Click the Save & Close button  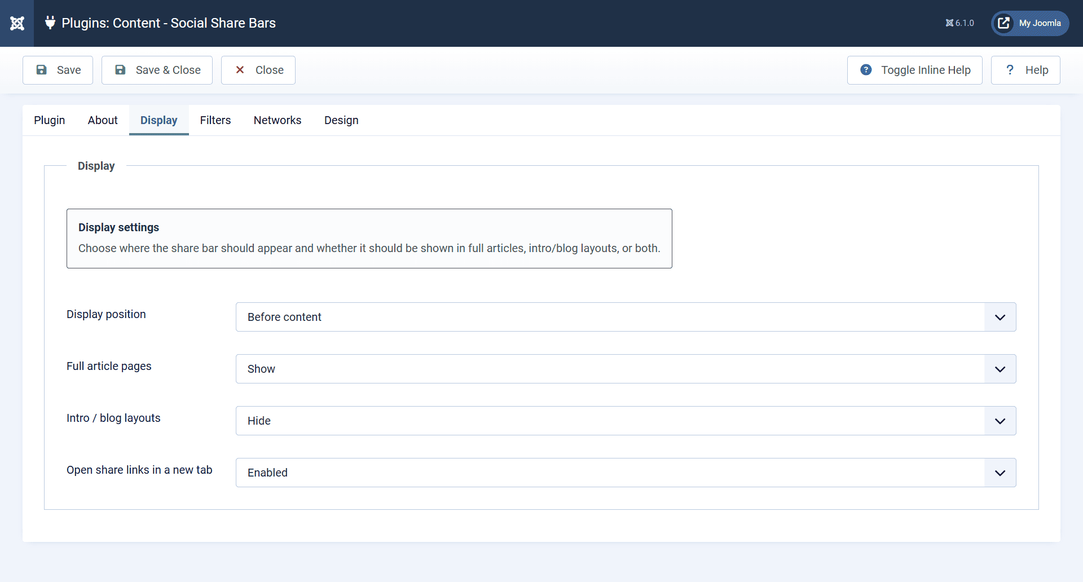(x=157, y=70)
